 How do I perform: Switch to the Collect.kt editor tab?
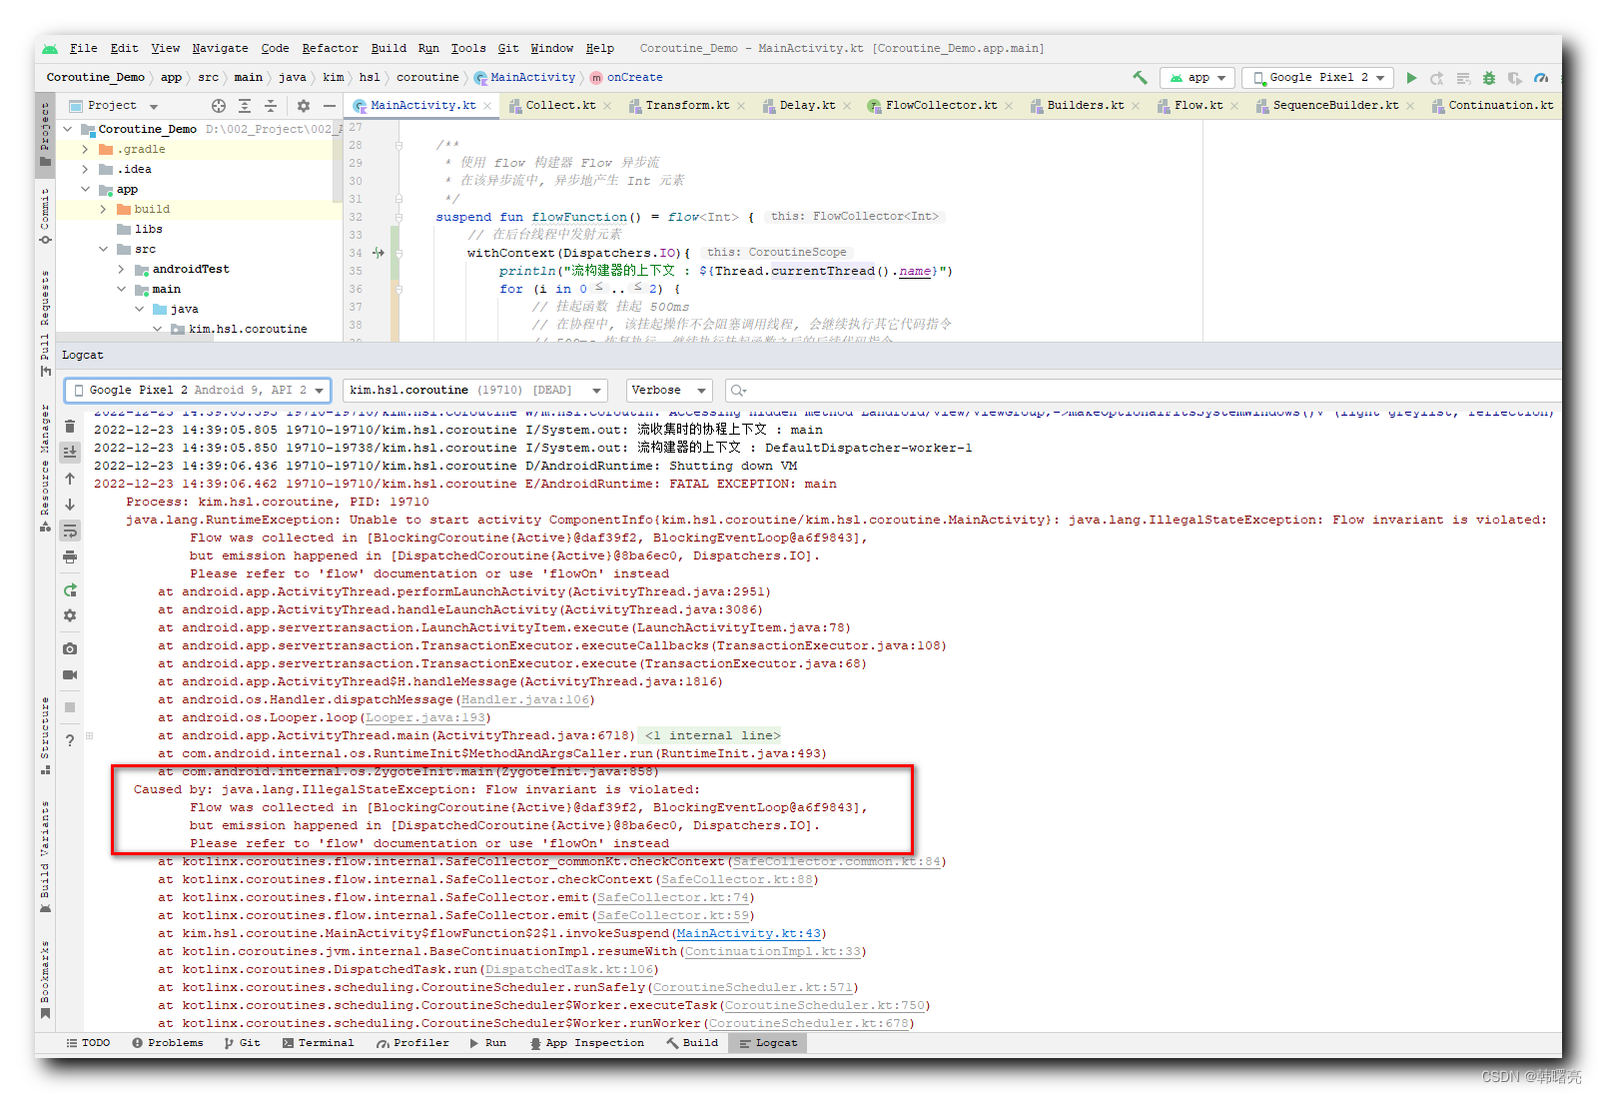click(x=560, y=106)
